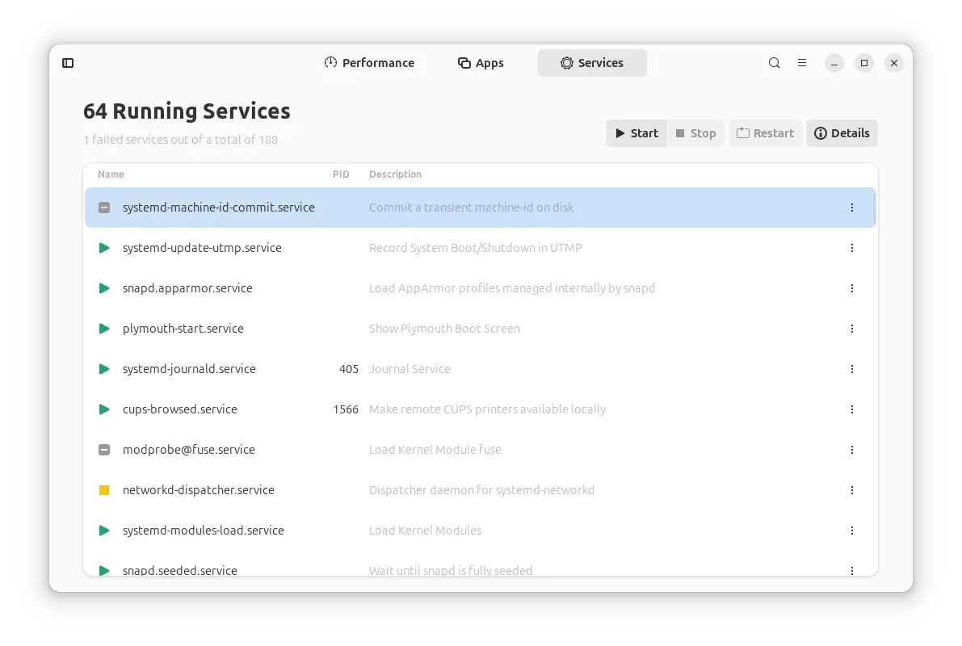Click the Details info icon button
Viewport: 962px width, 646px height.
click(x=821, y=133)
